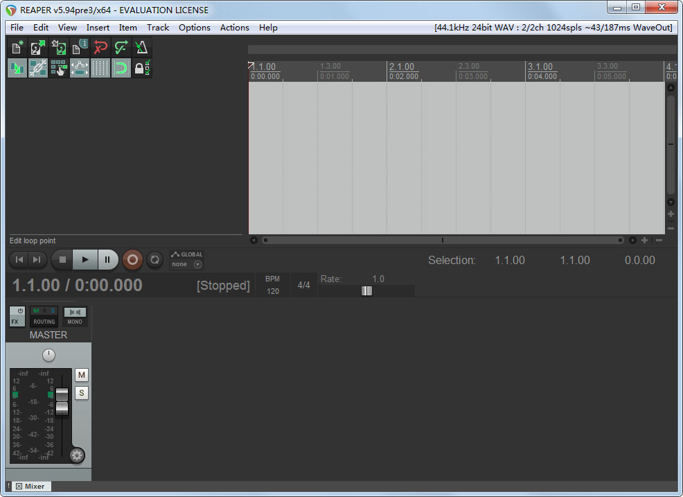This screenshot has height=497, width=683.
Task: Solo the master track with S
Action: point(82,393)
